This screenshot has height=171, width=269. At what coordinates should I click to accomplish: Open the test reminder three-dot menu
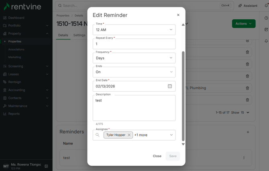244,158
